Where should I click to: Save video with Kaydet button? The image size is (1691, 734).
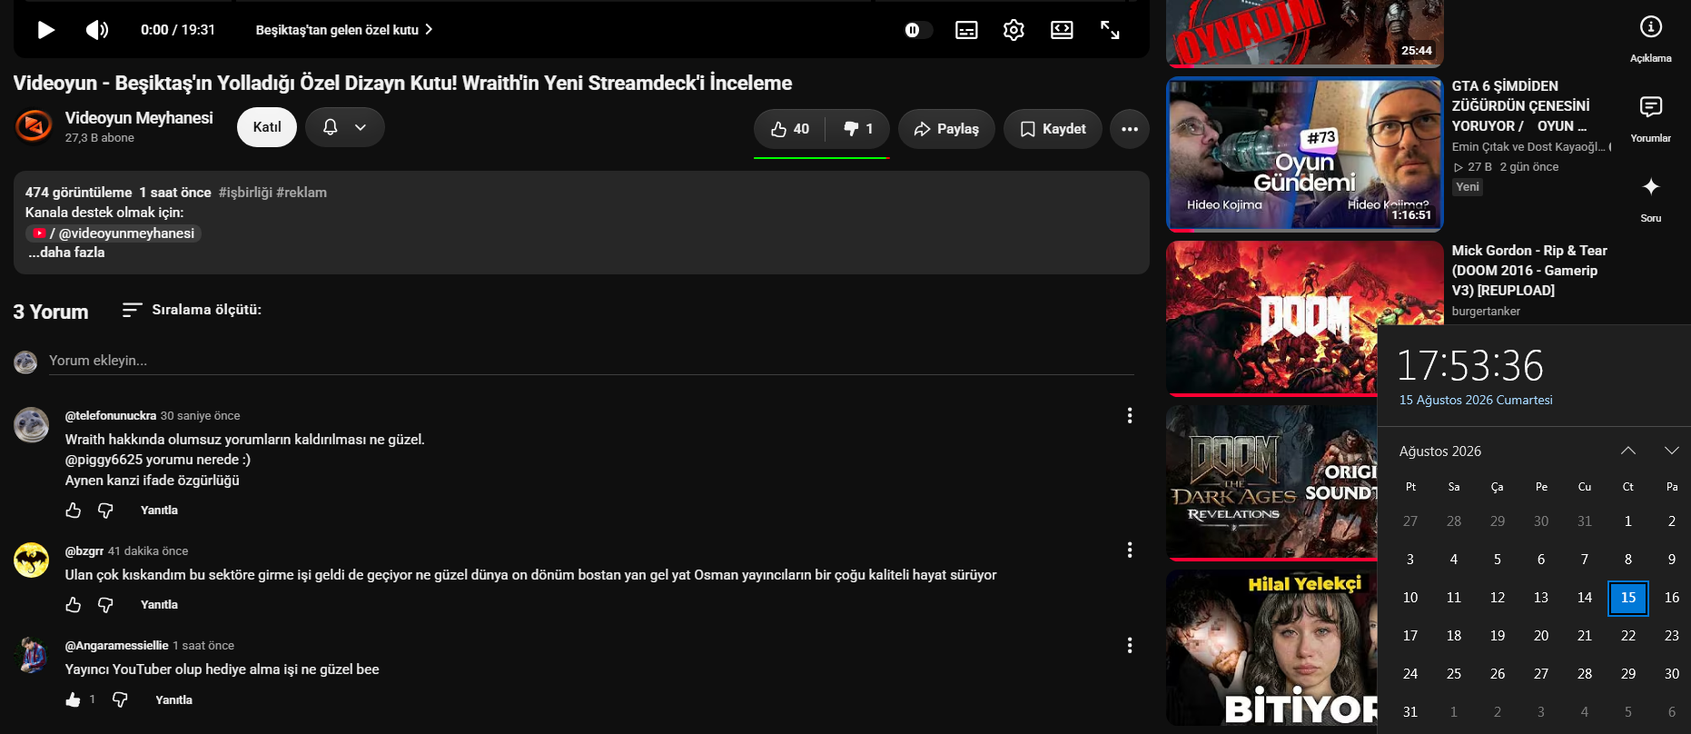tap(1053, 129)
